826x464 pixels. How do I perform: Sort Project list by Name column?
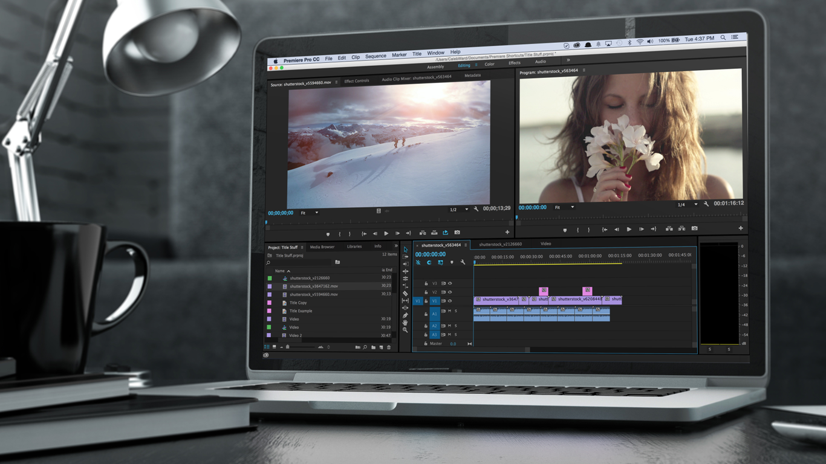click(x=282, y=271)
